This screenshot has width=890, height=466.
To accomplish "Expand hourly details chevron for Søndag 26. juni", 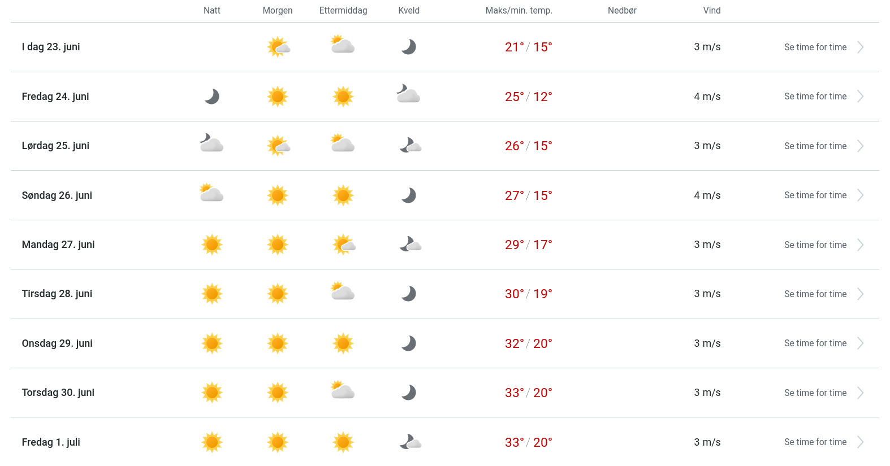I will [x=860, y=195].
